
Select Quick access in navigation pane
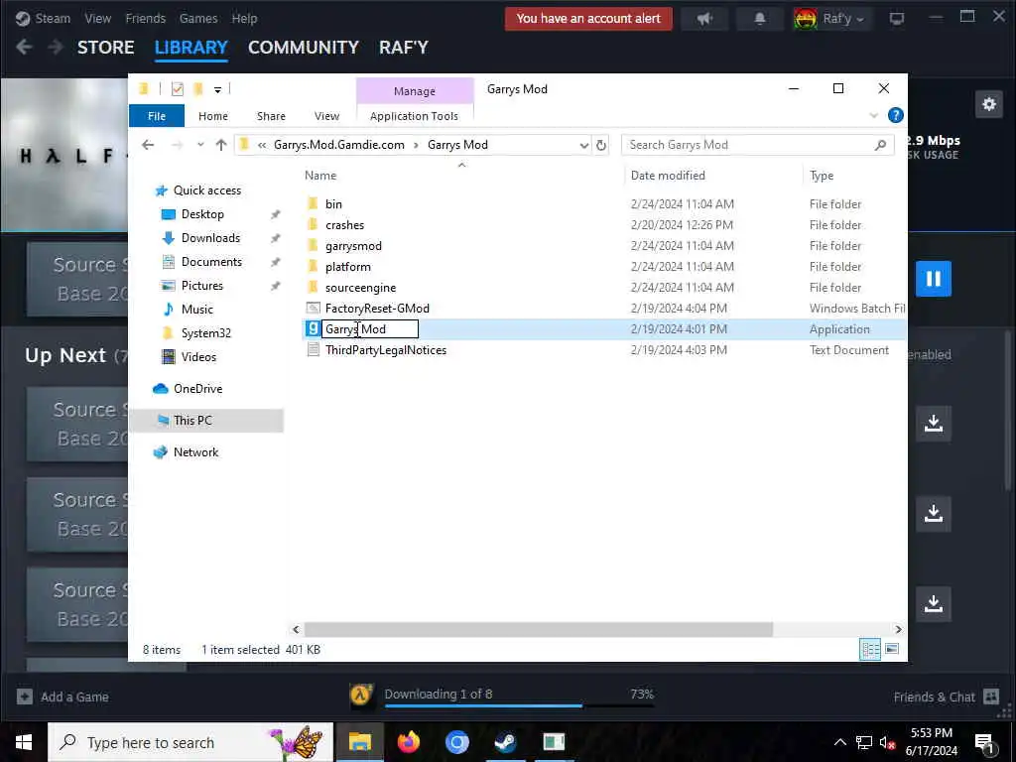click(206, 190)
